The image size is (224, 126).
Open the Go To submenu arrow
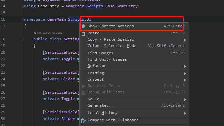pyautogui.click(x=185, y=100)
